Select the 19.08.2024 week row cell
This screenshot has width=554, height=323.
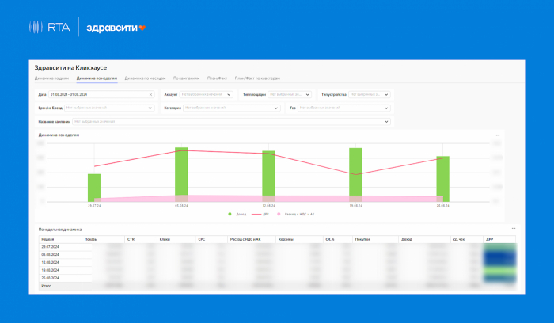point(60,270)
